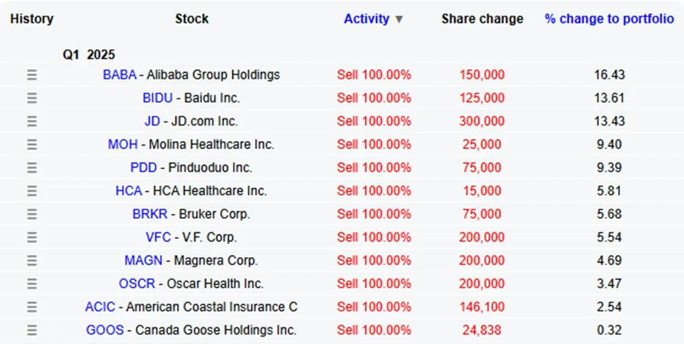Sort by % change to portfolio
The width and height of the screenshot is (684, 344).
(609, 19)
